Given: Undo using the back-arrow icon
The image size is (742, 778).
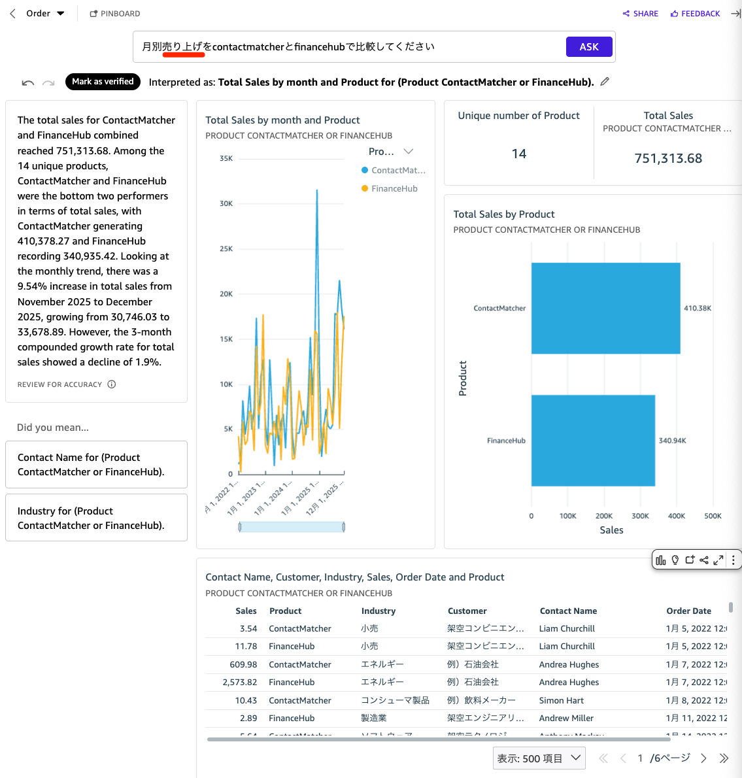Looking at the screenshot, I should (x=27, y=82).
